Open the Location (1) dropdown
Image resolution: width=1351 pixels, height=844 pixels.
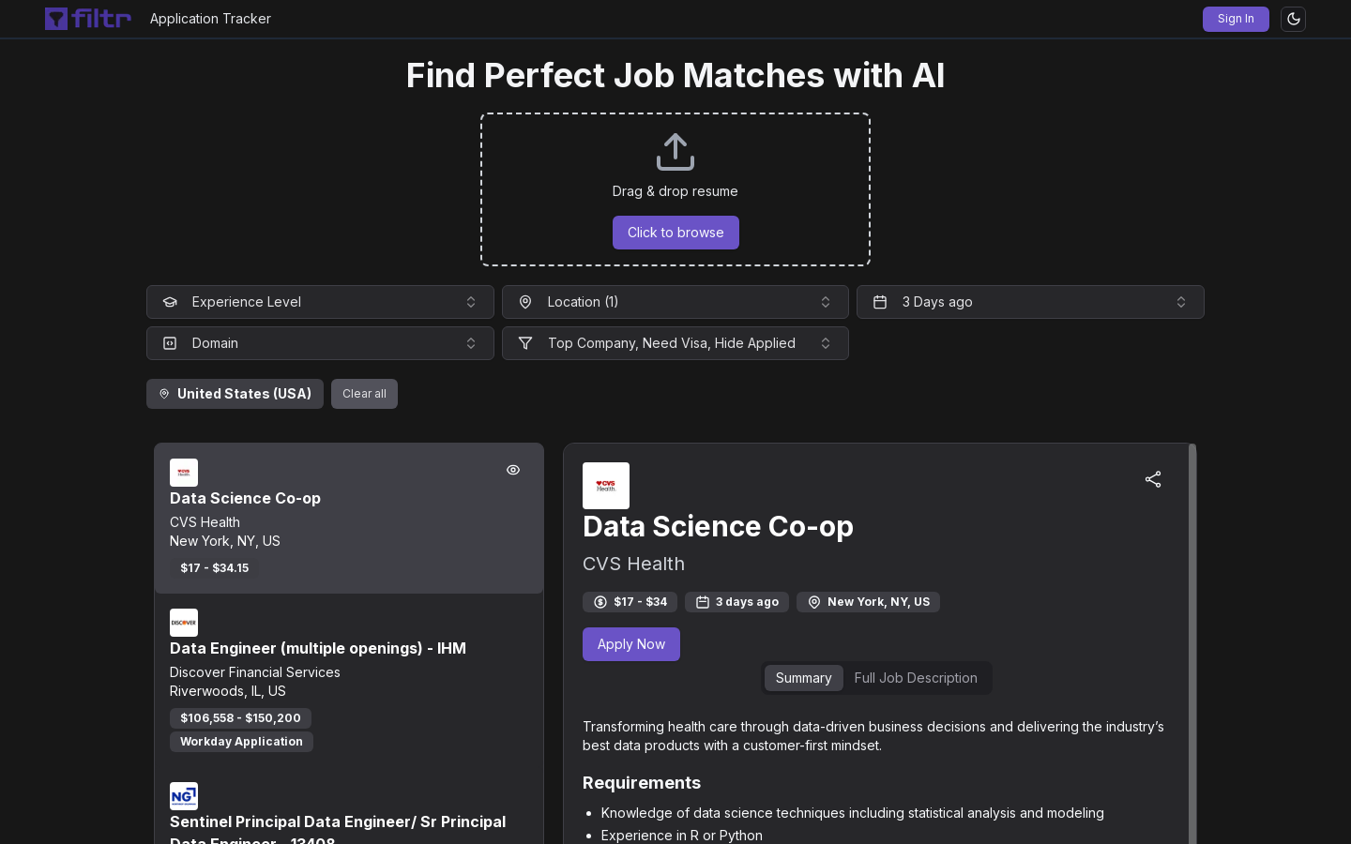click(x=675, y=302)
